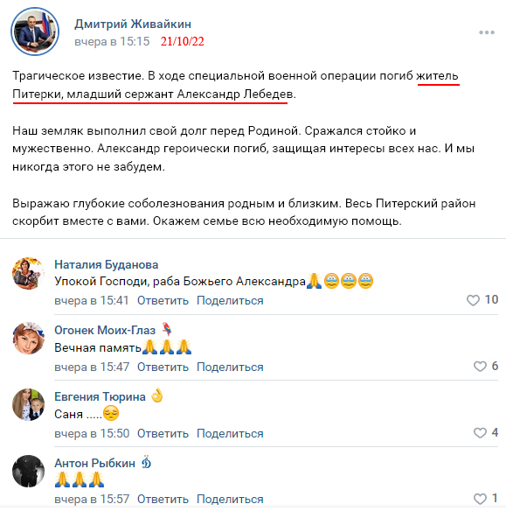Open Дмитрий Живайкин's profile avatar
Screen dimensions: 506x511
35,31
